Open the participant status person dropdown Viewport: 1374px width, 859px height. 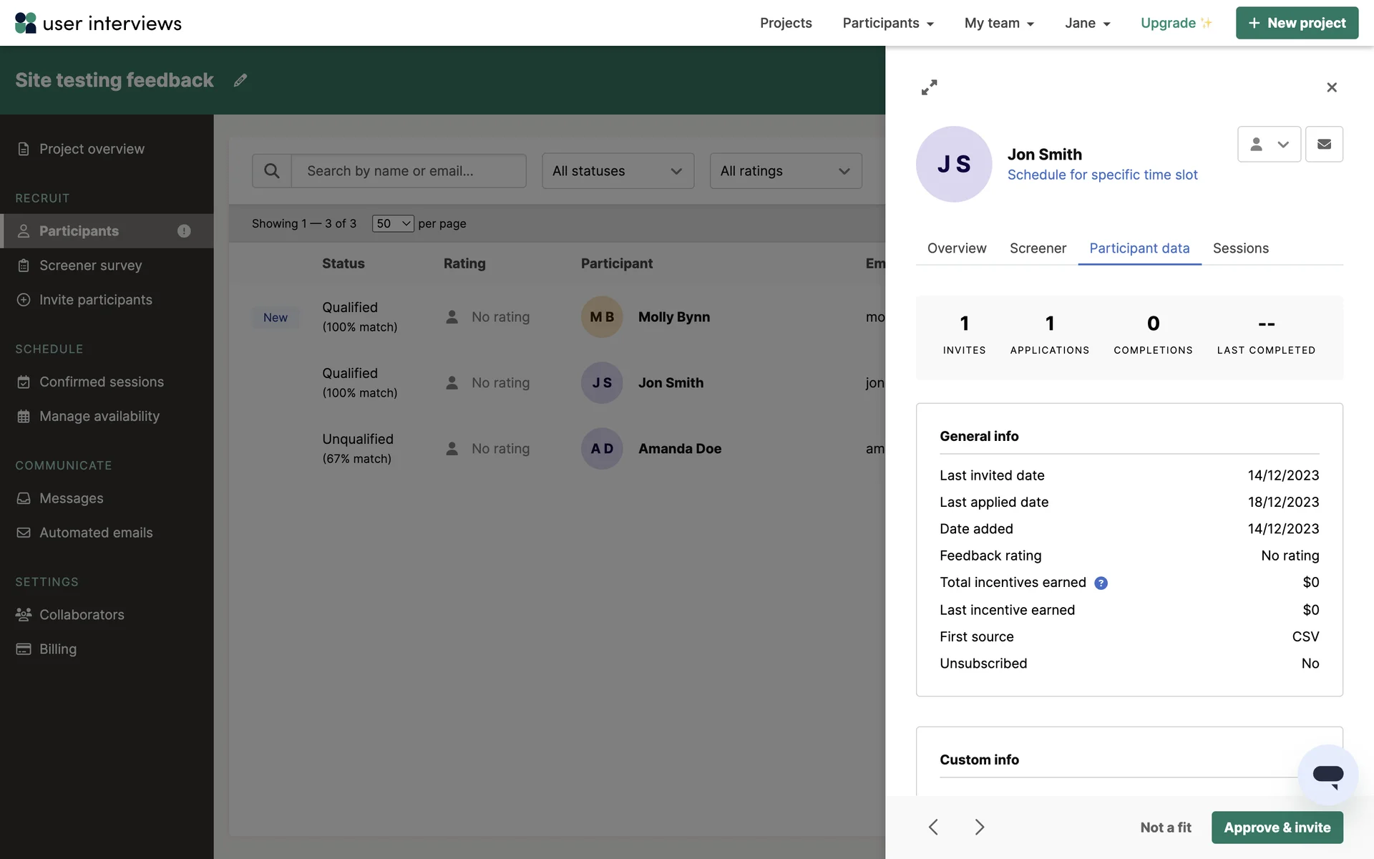[x=1269, y=145]
